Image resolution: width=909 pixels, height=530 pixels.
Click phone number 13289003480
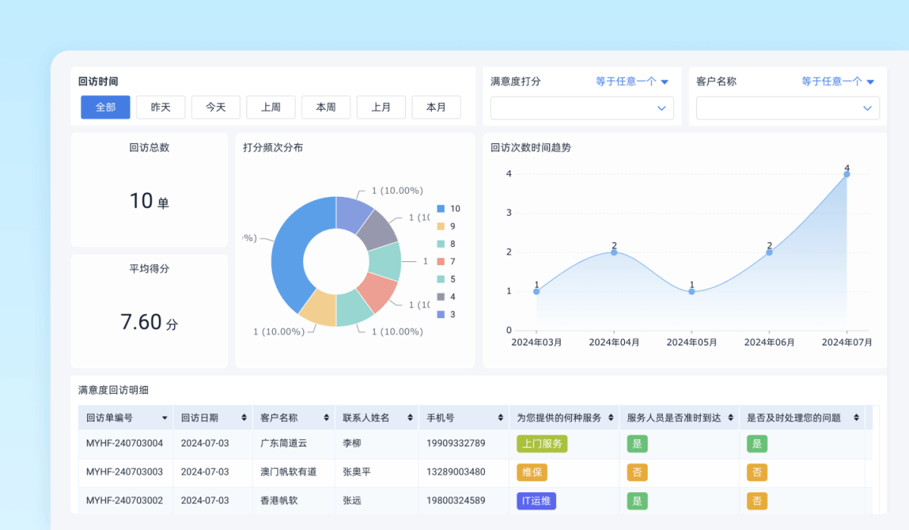coord(455,472)
